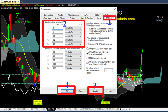Click N-tick setting 3 amount field with 50
This screenshot has width=168, height=112.
[x=57, y=60]
